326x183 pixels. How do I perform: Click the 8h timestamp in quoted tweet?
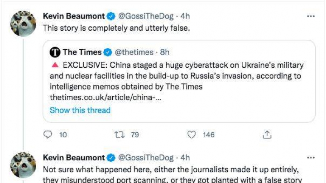click(165, 52)
